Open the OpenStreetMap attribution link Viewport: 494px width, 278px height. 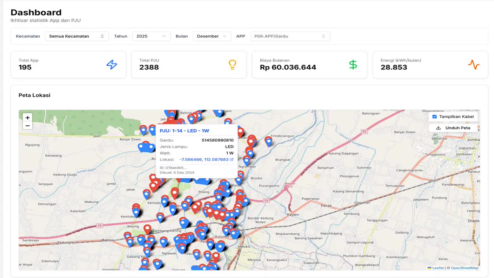464,268
